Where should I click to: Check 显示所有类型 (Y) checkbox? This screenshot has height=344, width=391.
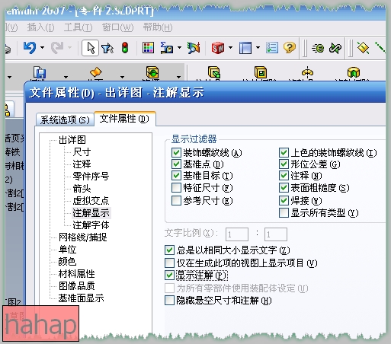pos(284,212)
